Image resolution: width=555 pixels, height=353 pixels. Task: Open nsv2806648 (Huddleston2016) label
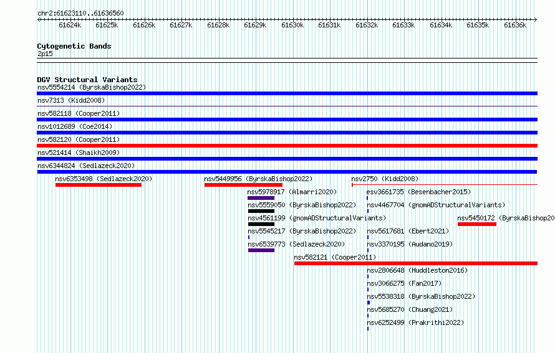click(417, 270)
